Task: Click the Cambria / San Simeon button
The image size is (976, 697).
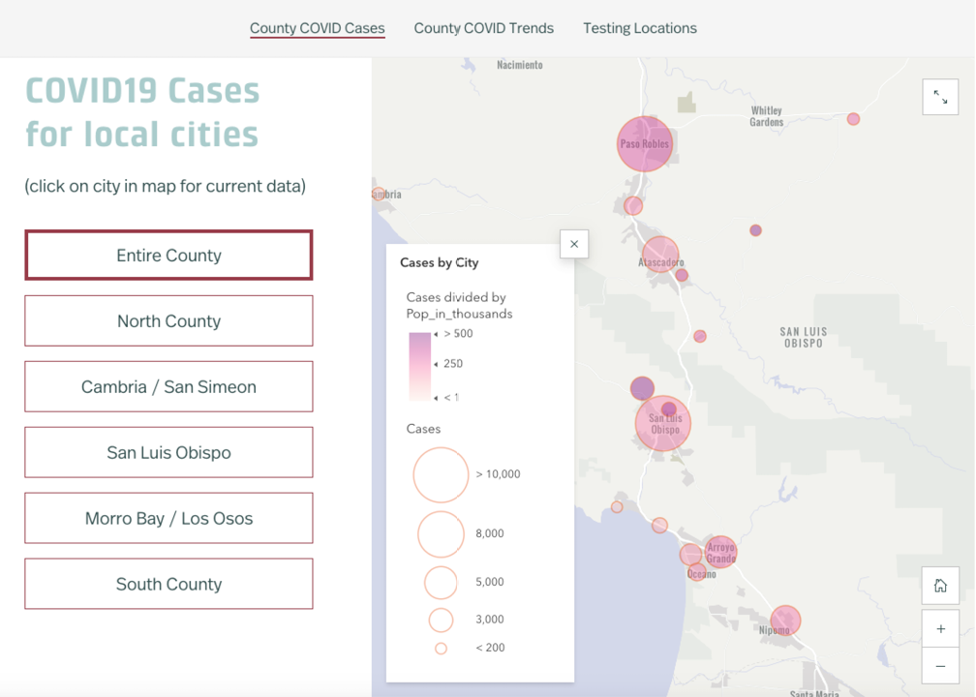Action: 168,386
